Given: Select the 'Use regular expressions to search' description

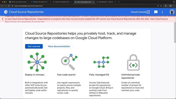Looking at the screenshot, I should coord(69,88).
